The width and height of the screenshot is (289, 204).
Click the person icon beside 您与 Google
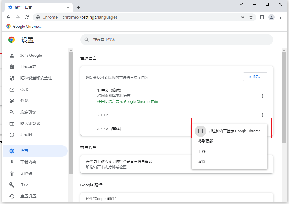point(12,56)
